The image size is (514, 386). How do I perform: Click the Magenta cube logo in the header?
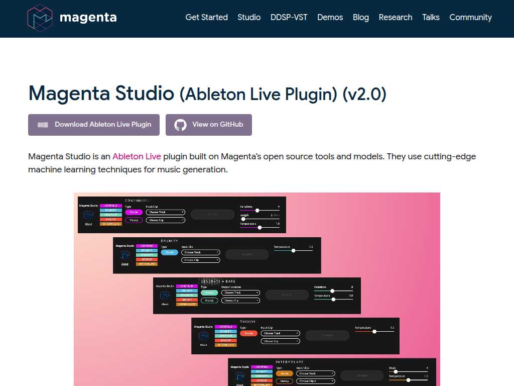[x=40, y=18]
